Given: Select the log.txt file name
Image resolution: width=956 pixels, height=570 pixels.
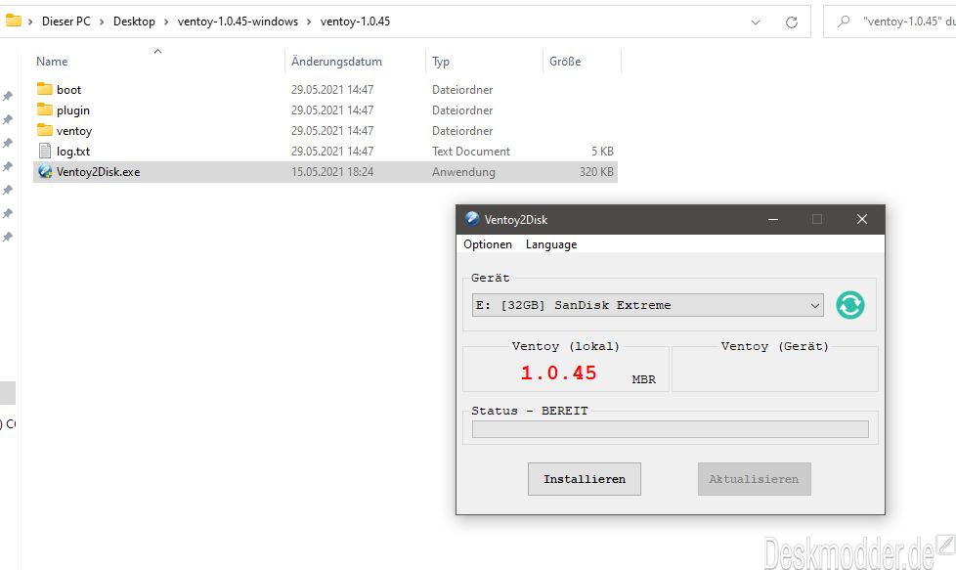Looking at the screenshot, I should click(x=73, y=152).
